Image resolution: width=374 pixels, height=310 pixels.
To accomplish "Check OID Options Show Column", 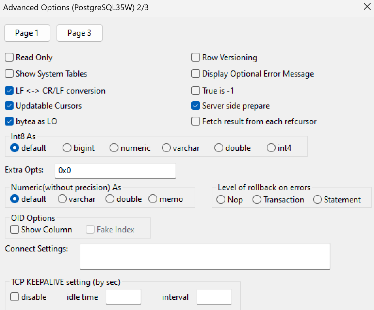I will click(15, 230).
